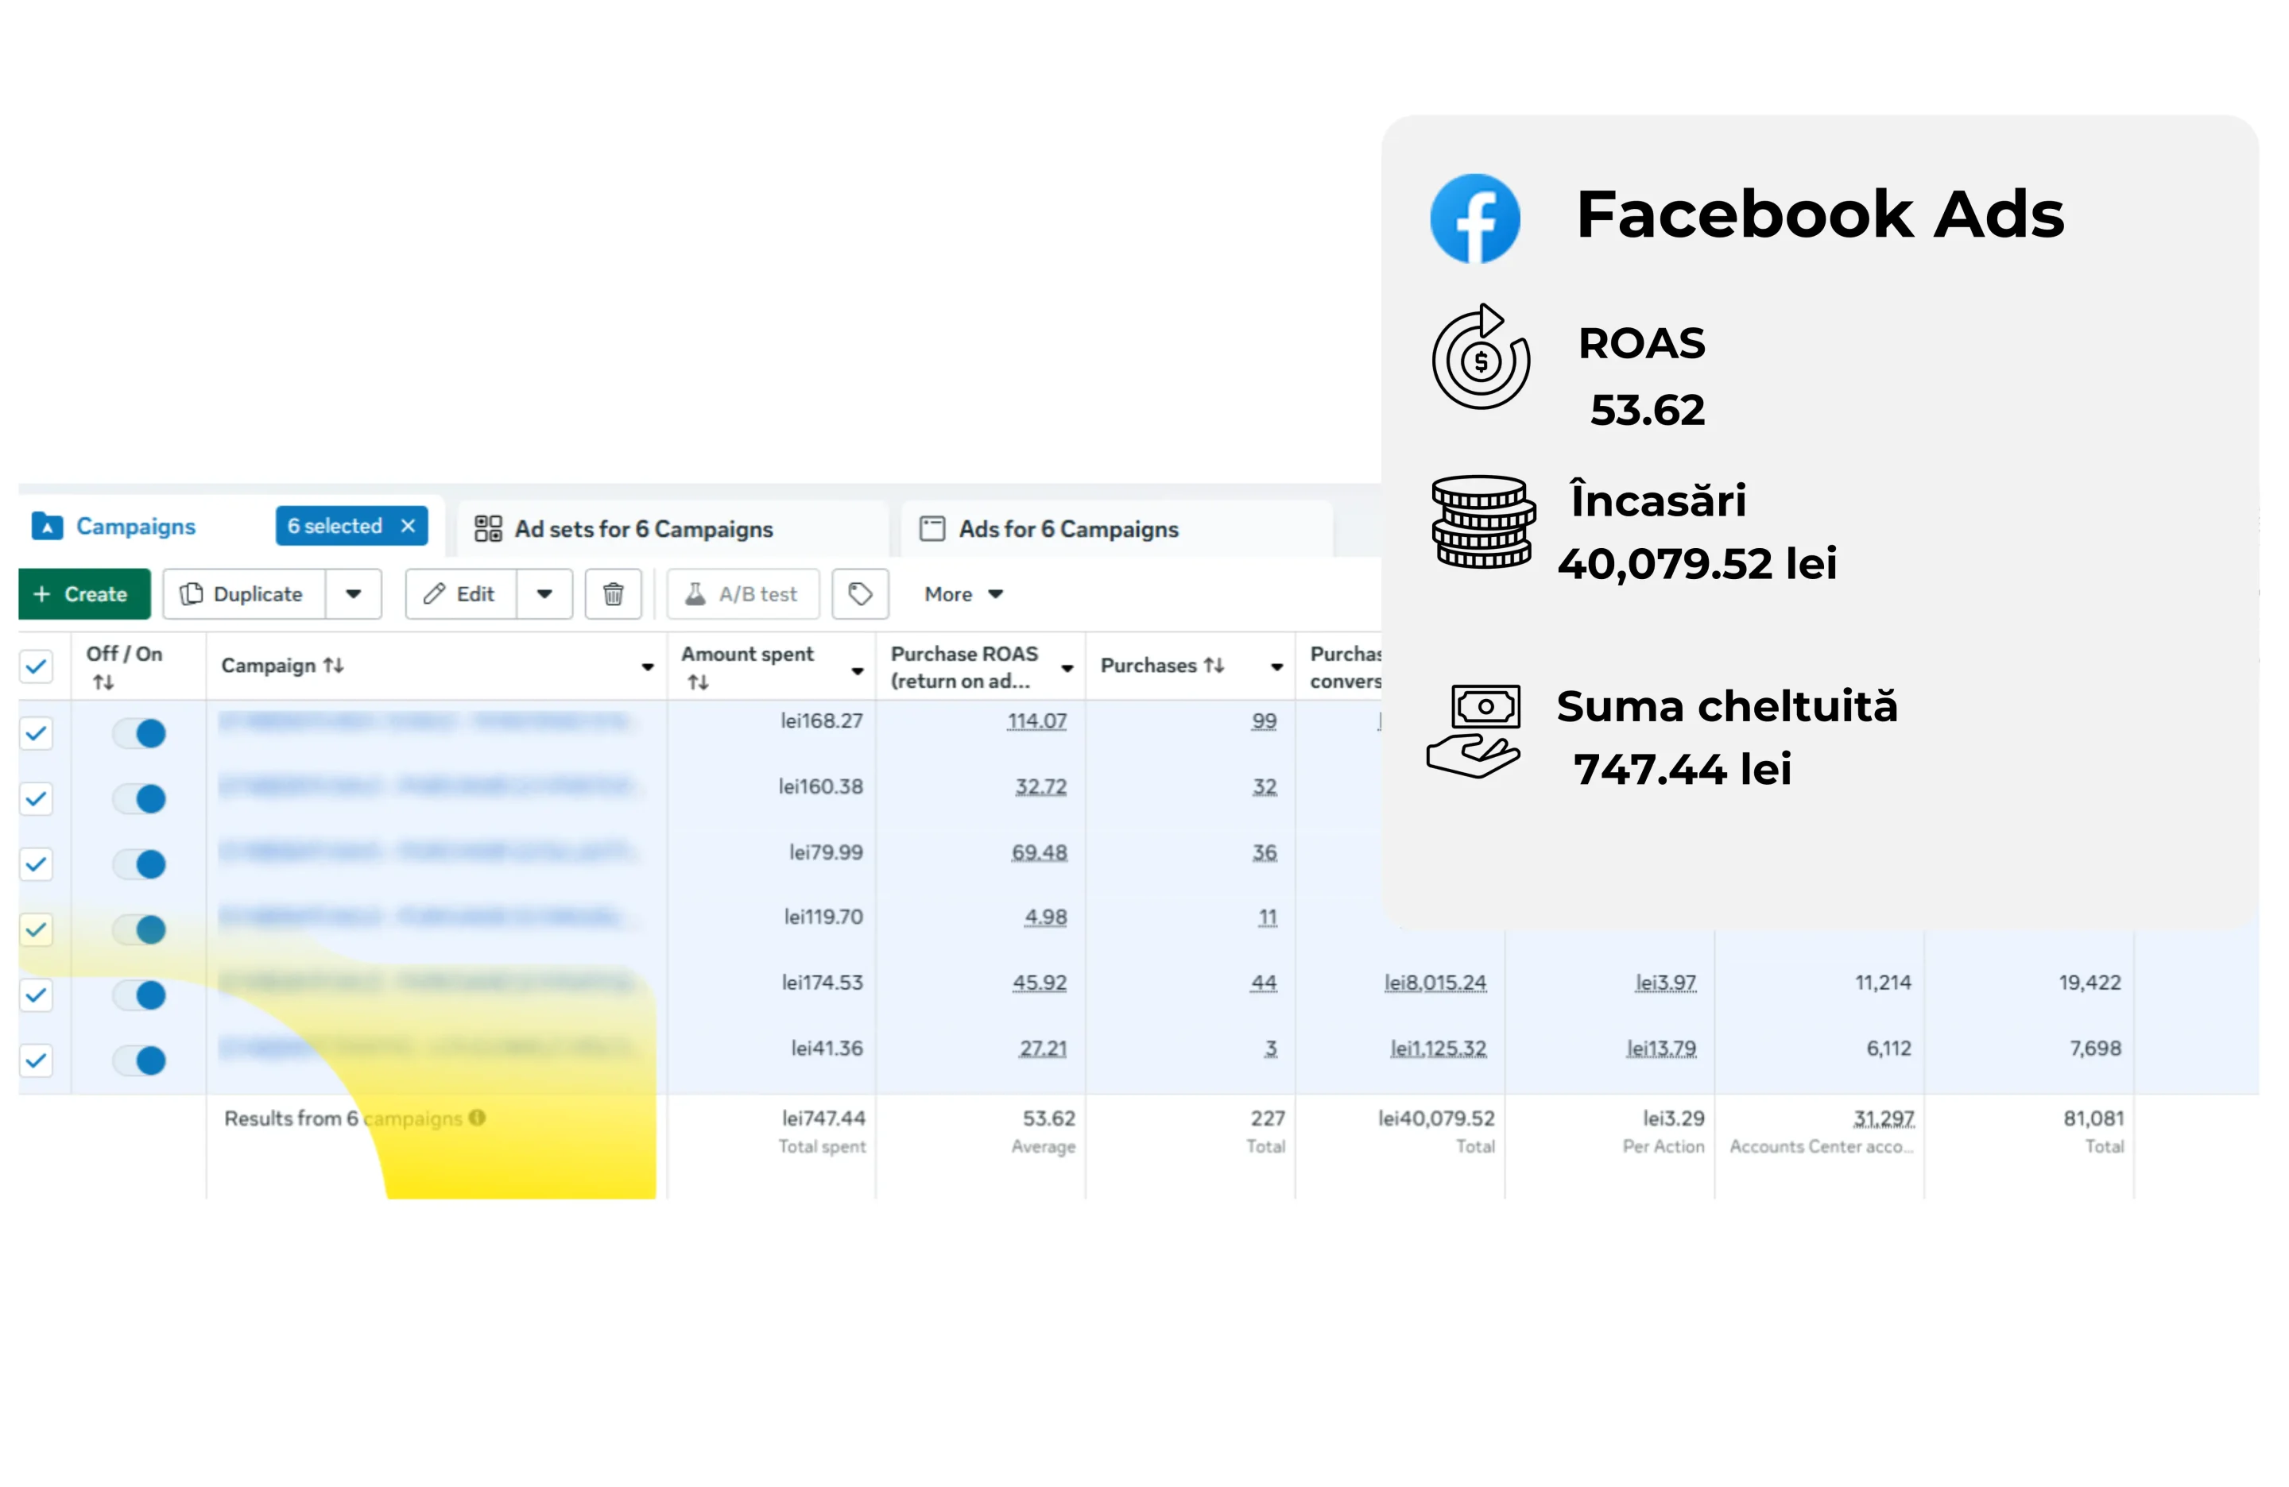Uncheck the fourth campaign row checkbox
Image resolution: width=2289 pixels, height=1487 pixels.
coord(37,929)
